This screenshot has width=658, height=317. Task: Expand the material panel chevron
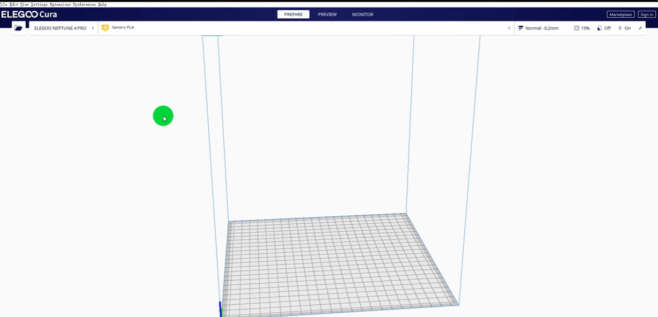[509, 28]
